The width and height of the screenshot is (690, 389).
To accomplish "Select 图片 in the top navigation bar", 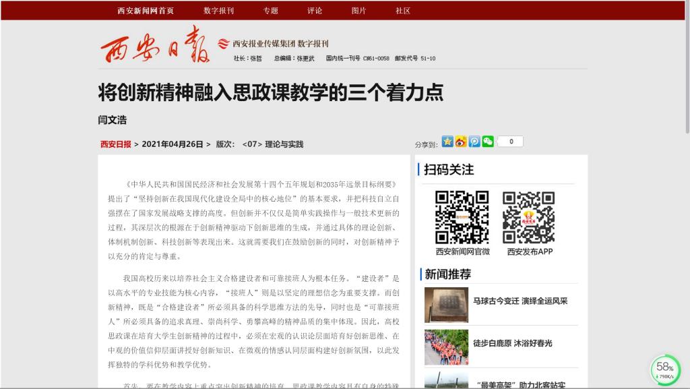I will [358, 11].
